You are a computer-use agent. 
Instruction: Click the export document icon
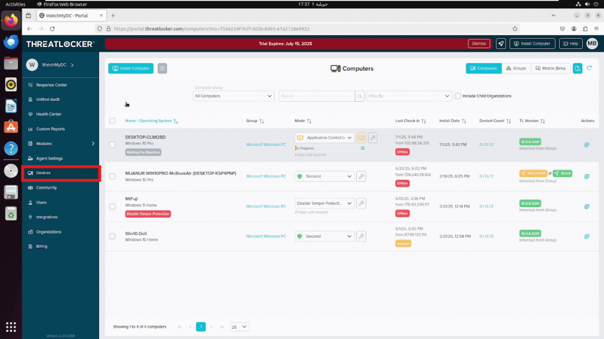point(577,68)
